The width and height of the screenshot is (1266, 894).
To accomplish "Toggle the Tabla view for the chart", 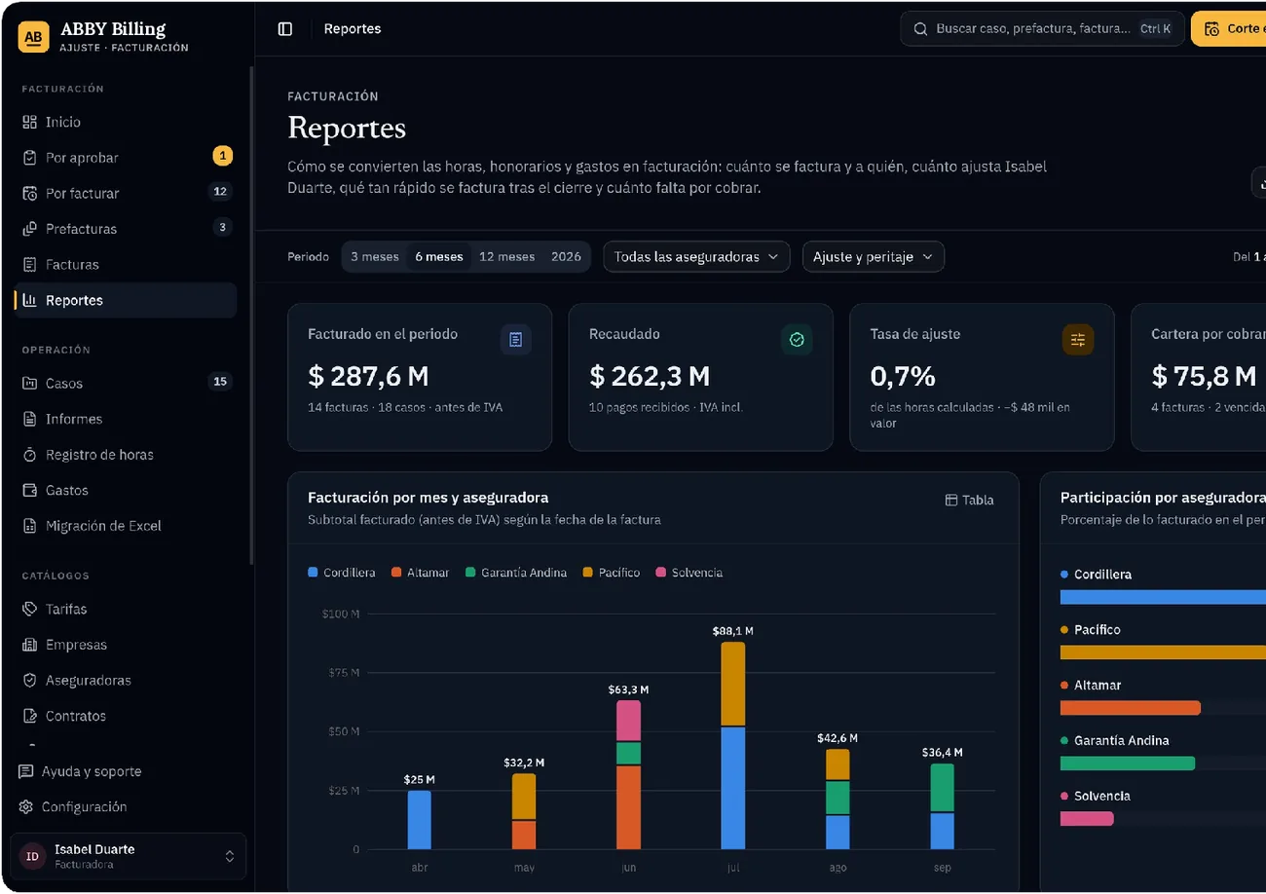I will pos(970,500).
